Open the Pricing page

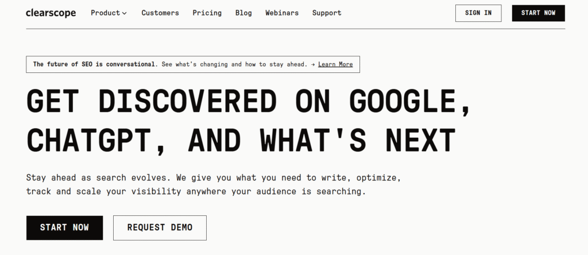207,13
